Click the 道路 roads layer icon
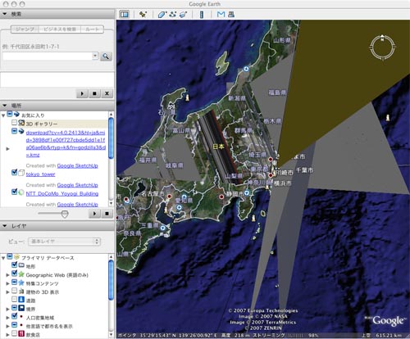The height and width of the screenshot is (339, 410). (x=21, y=300)
